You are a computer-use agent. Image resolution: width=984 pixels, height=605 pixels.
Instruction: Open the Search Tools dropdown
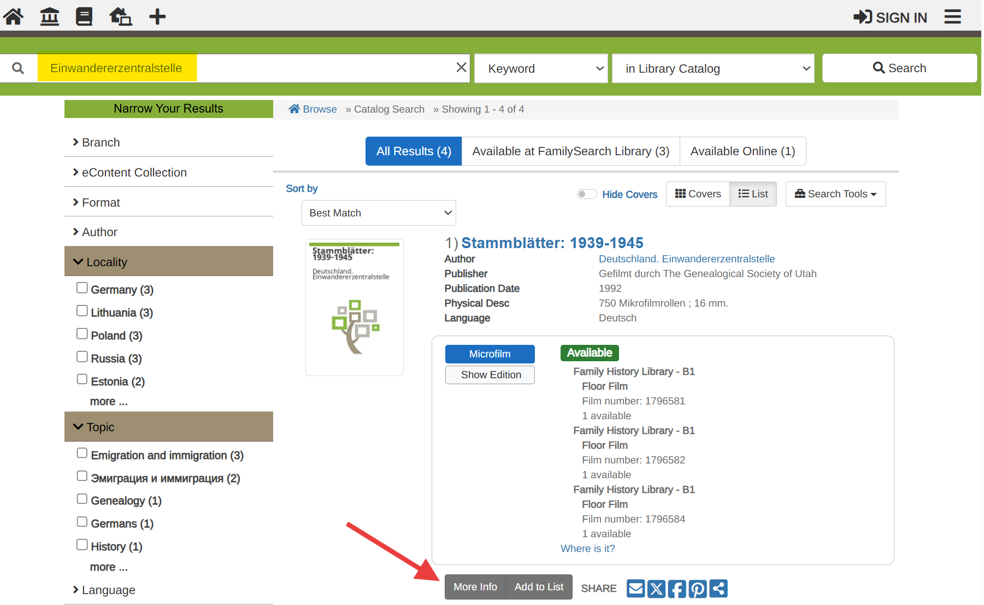coord(835,194)
